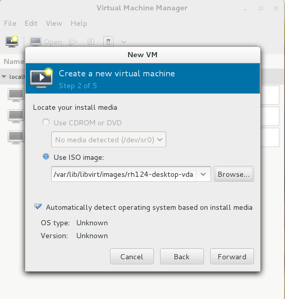Maximize the Virtual Machine Manager window
The width and height of the screenshot is (285, 299).
(x=261, y=8)
